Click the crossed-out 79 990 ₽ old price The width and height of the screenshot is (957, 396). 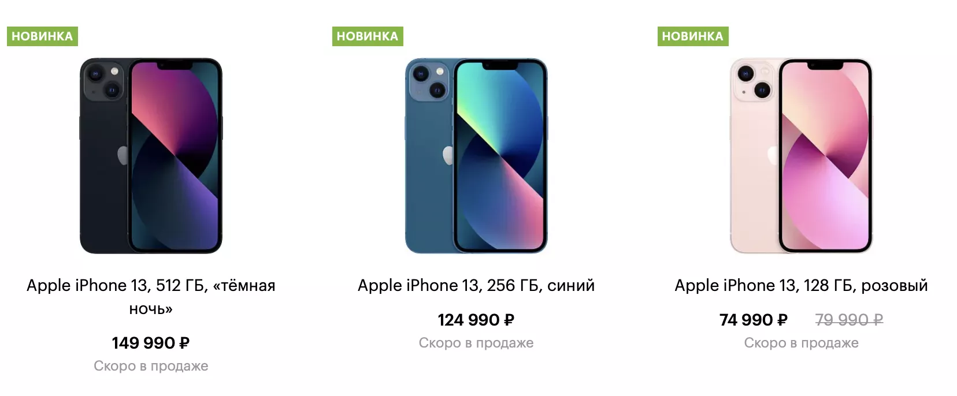coord(849,320)
